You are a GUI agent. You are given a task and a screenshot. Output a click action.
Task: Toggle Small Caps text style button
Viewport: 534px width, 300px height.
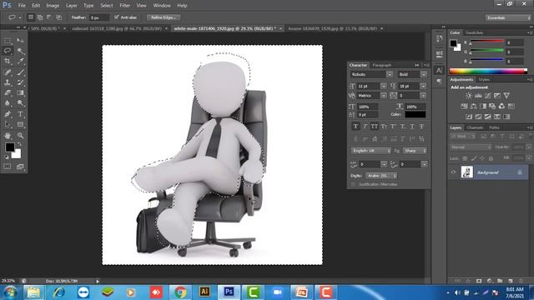[x=384, y=127]
